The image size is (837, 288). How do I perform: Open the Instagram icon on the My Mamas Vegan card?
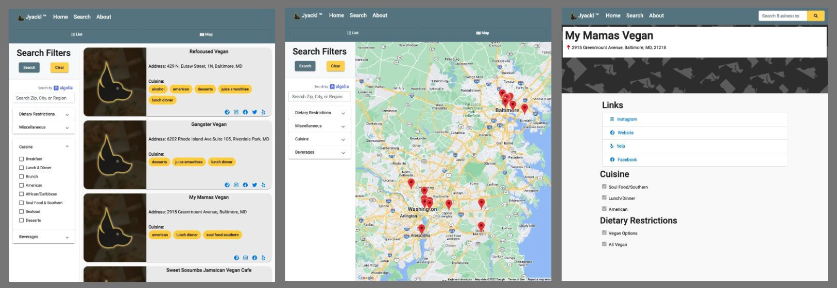tap(246, 258)
